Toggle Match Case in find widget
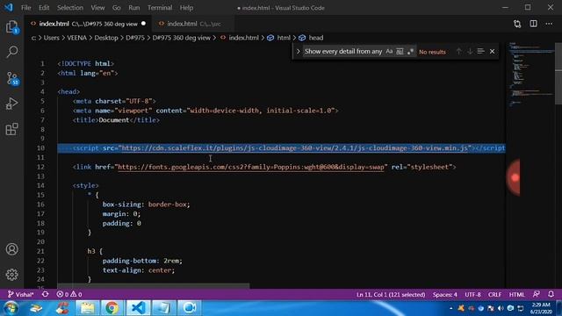The height and width of the screenshot is (316, 562). [389, 52]
